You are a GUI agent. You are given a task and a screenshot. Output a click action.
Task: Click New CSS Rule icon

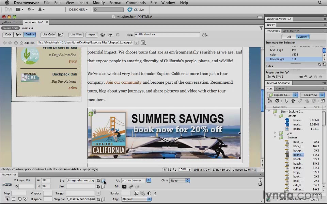click(x=306, y=77)
